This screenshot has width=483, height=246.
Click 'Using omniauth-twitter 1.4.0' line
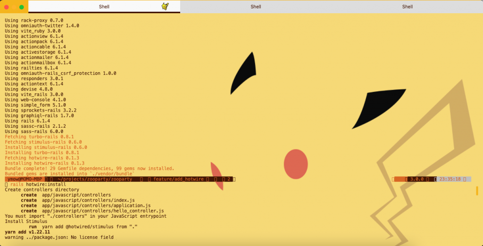point(42,25)
